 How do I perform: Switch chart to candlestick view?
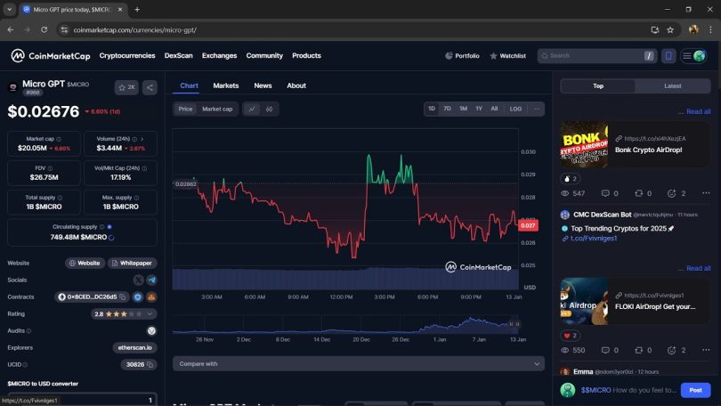coord(270,109)
